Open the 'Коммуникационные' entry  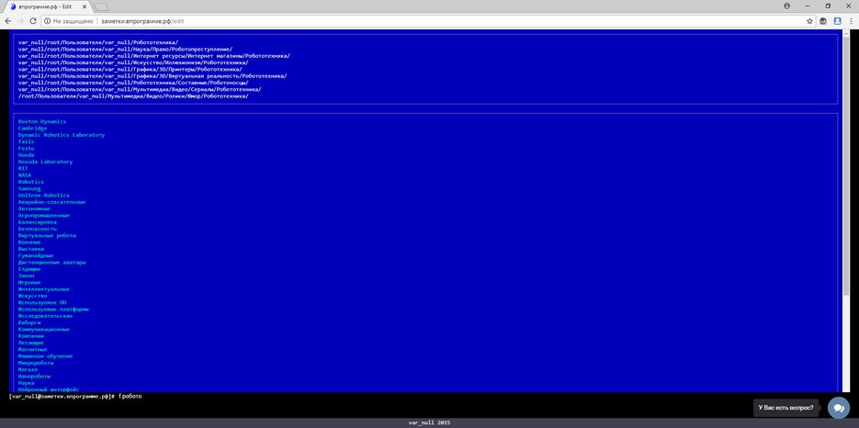[x=44, y=330]
